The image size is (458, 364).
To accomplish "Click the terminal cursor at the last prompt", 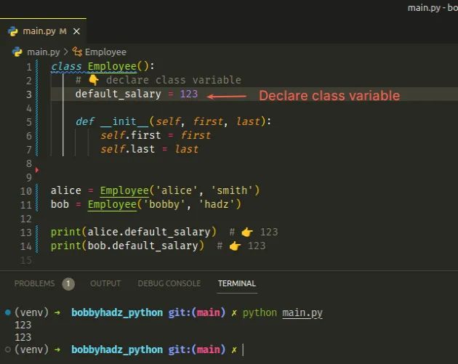I will point(243,349).
